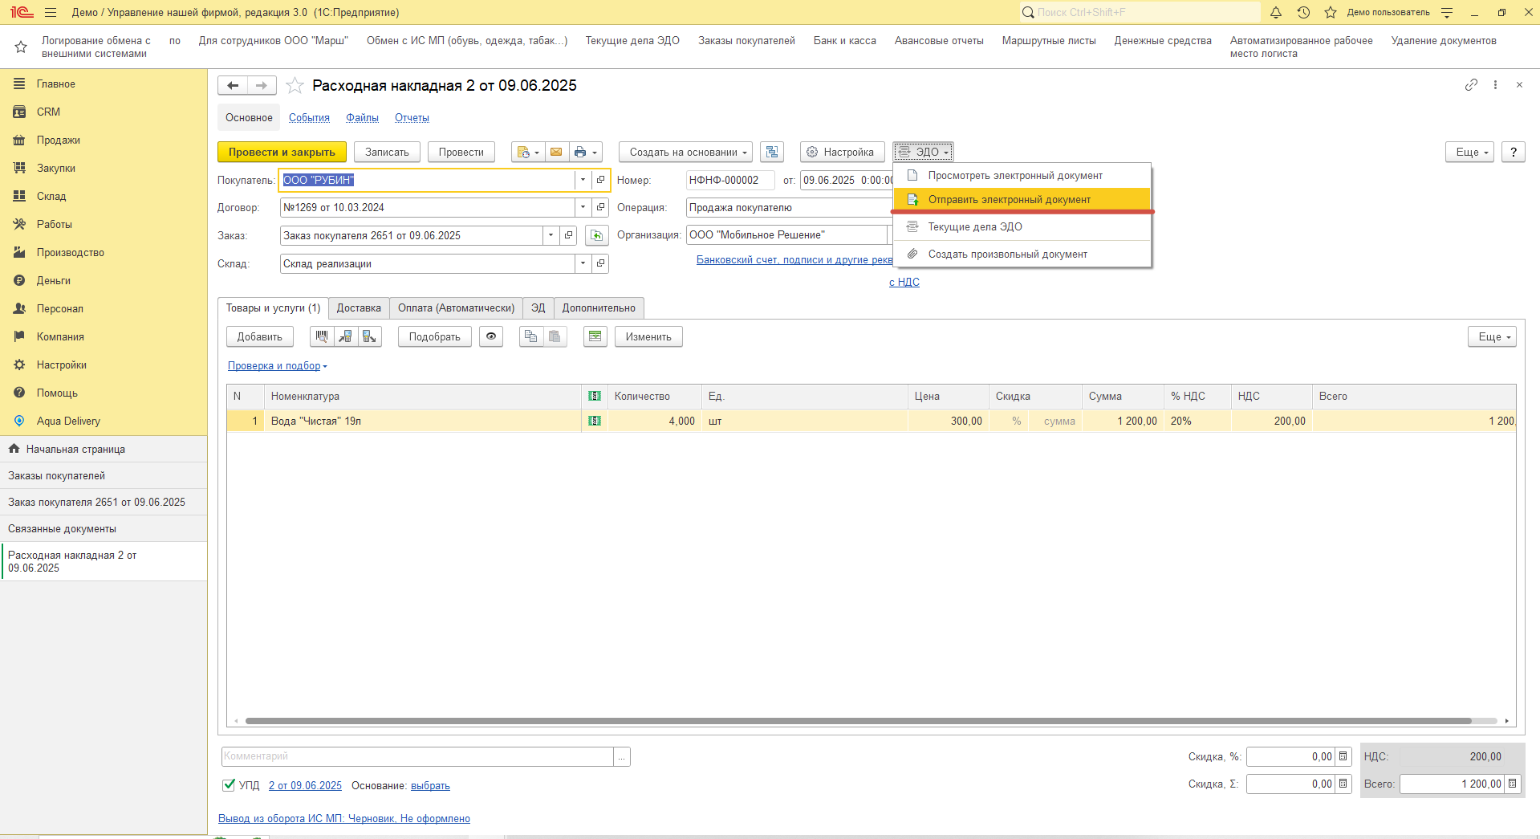Open the Создать на основании dropdown

(685, 152)
